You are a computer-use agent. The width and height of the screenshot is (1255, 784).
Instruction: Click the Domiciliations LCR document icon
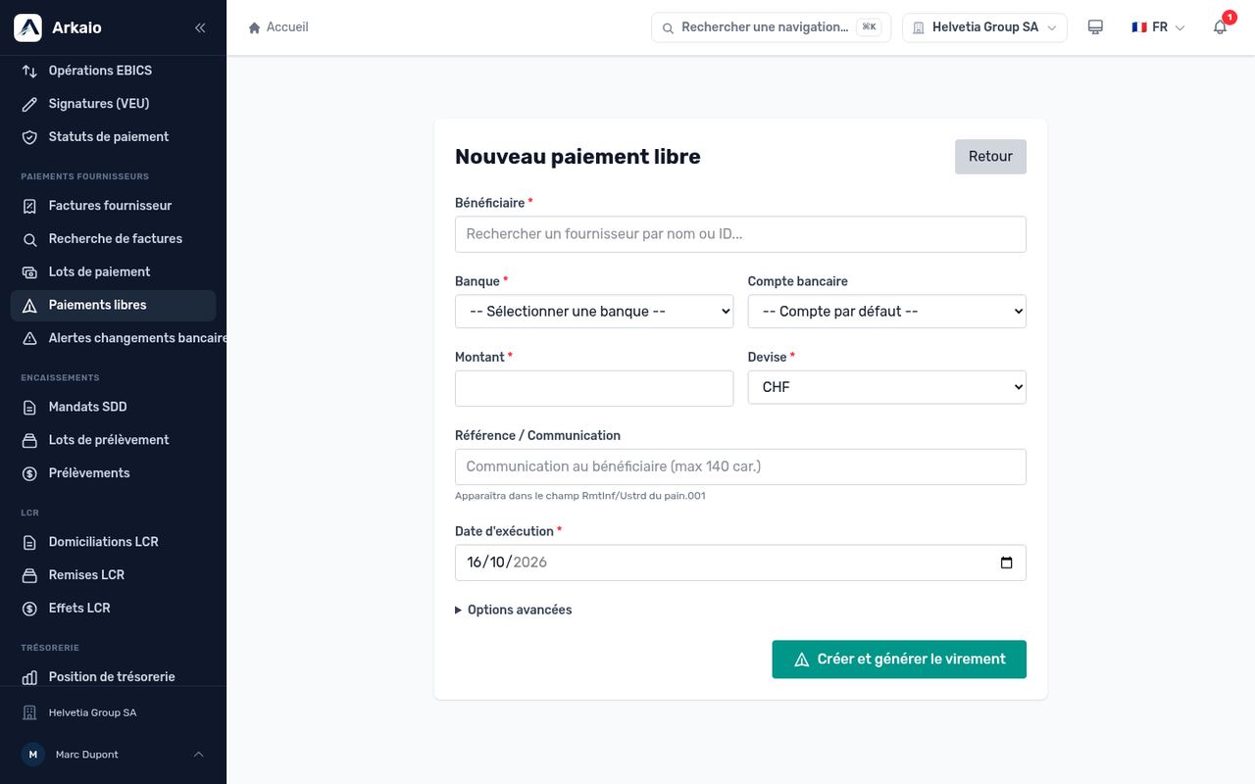click(x=29, y=543)
